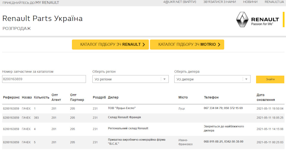Click the Назва column header
286x151 pixels.
[27, 97]
